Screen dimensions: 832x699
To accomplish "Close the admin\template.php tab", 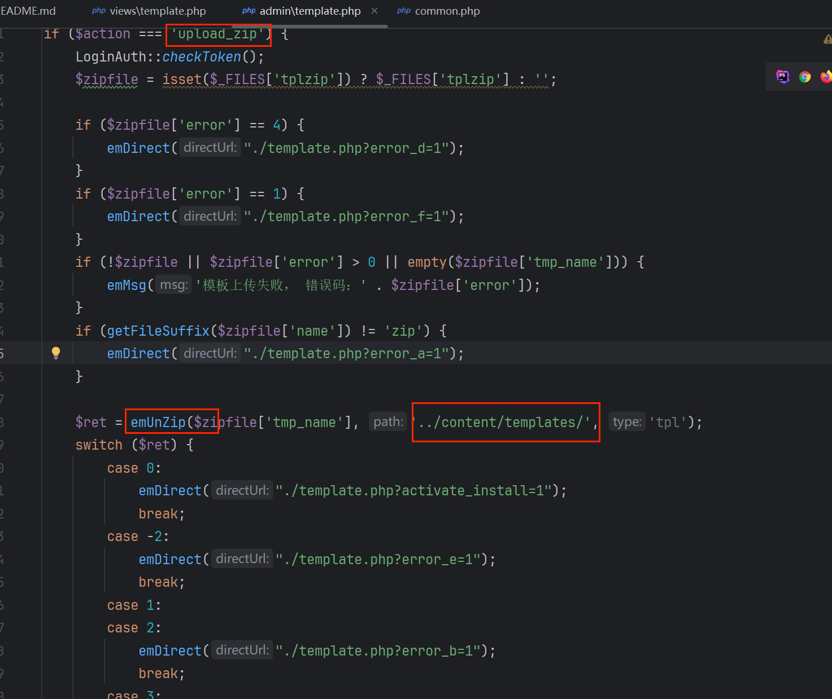I will click(374, 11).
